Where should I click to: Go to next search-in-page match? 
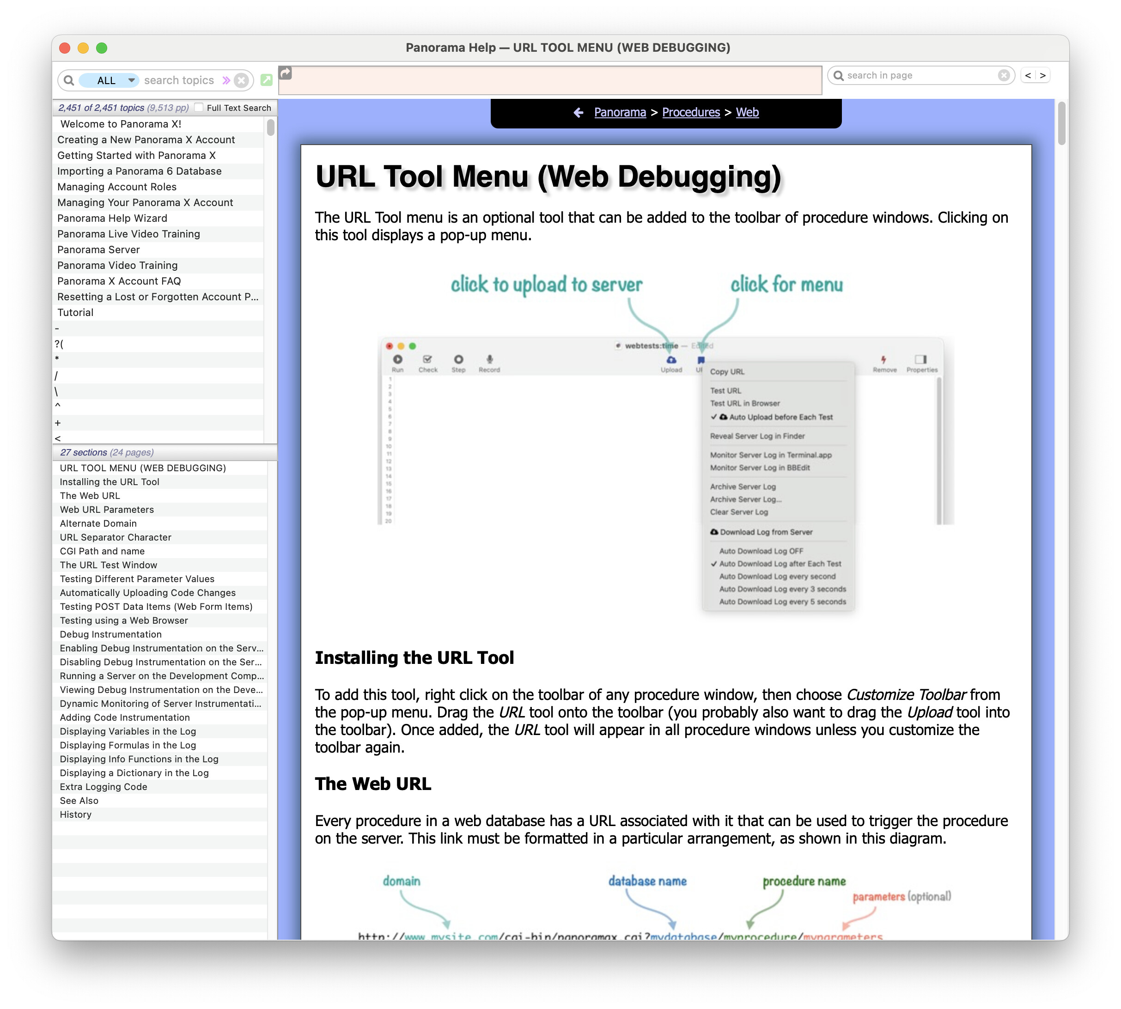click(1043, 75)
